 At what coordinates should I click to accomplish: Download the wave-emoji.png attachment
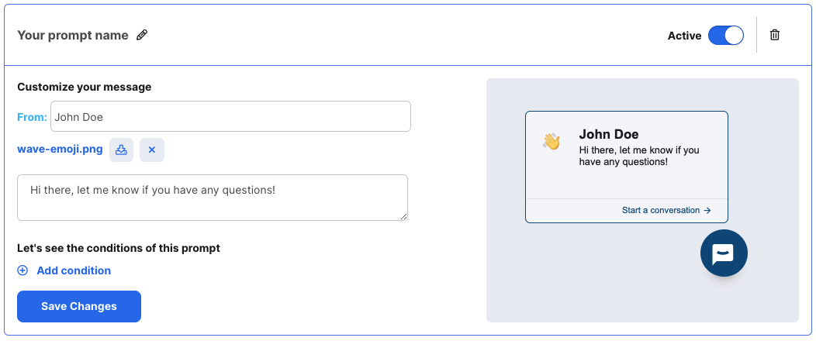(x=121, y=150)
